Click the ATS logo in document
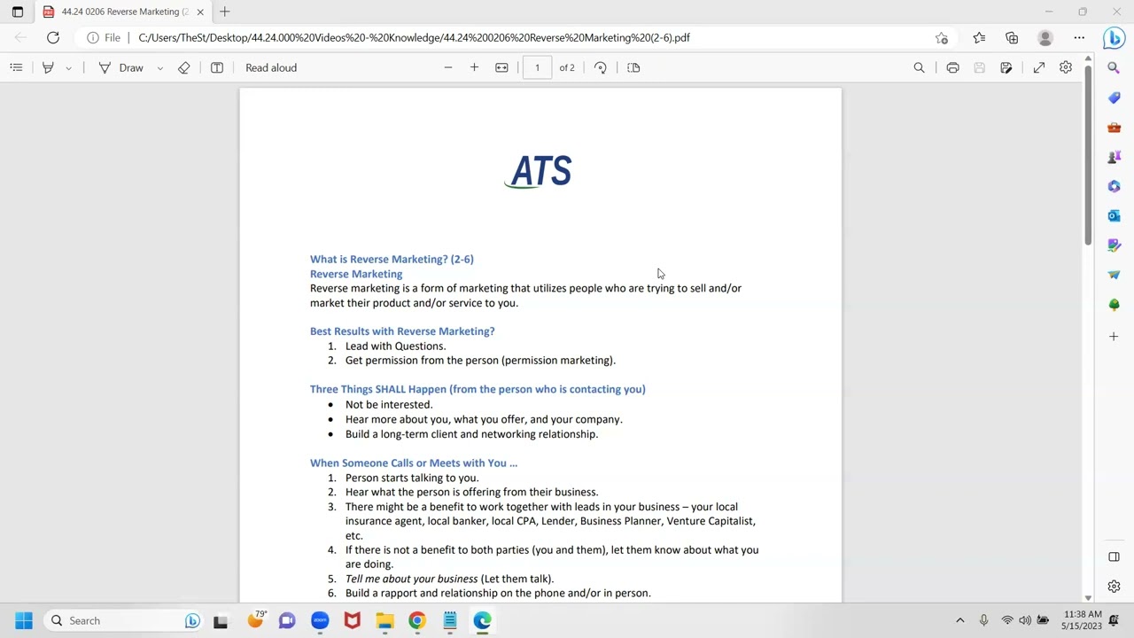1134x638 pixels. click(540, 171)
